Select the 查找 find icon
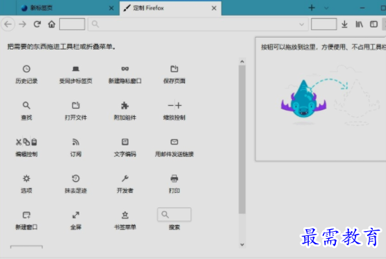 [26, 105]
